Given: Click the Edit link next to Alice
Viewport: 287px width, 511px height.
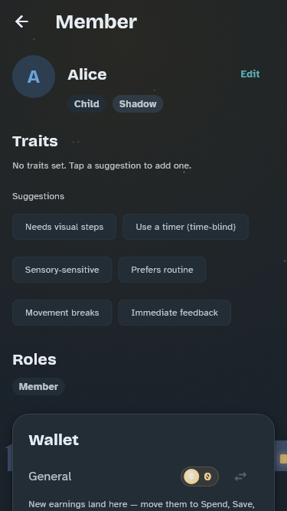Looking at the screenshot, I should [250, 74].
